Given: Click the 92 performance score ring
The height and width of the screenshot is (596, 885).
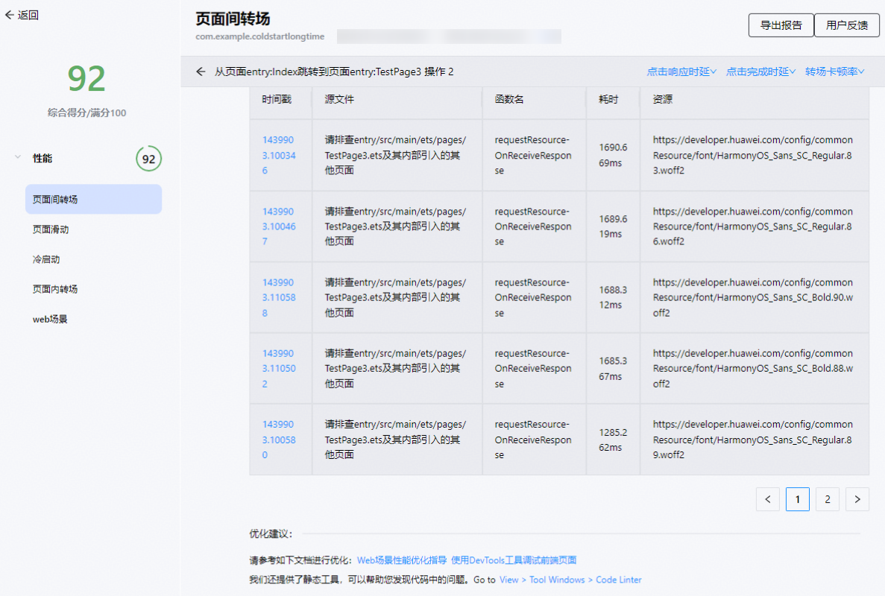Looking at the screenshot, I should [x=148, y=159].
